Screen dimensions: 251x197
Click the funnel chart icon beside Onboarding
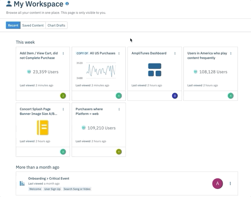tap(22, 183)
